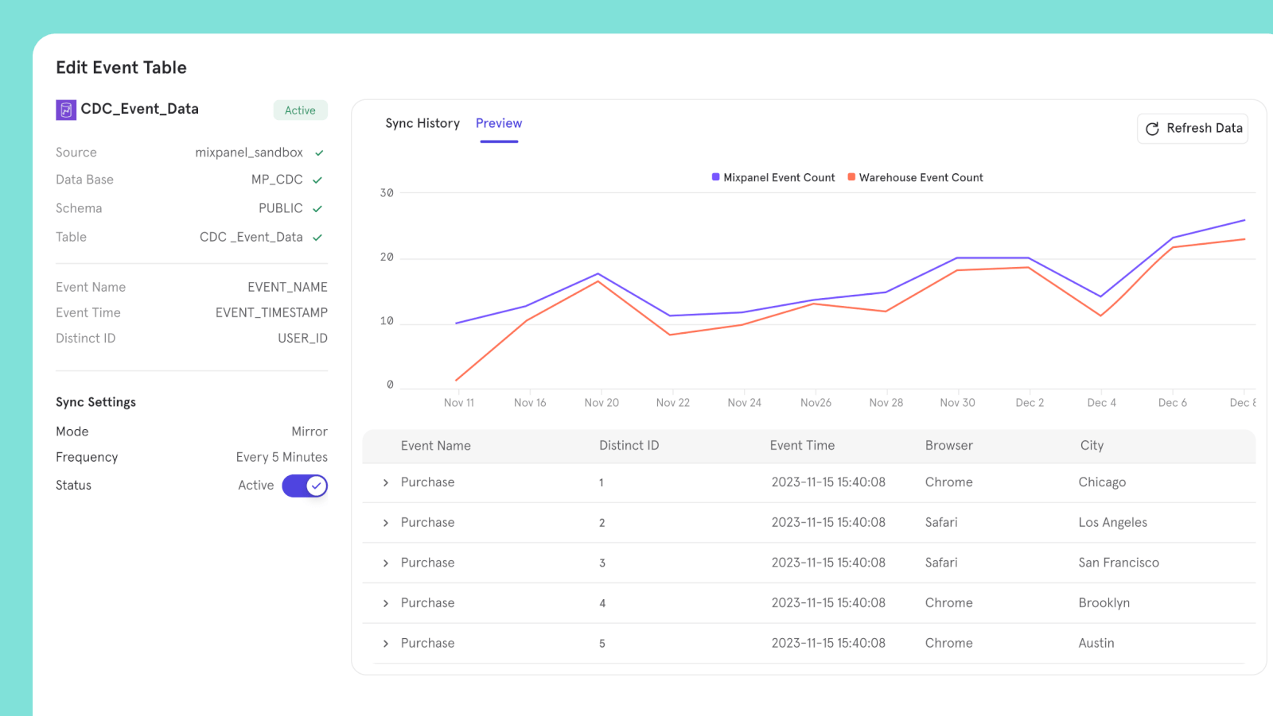The width and height of the screenshot is (1273, 716).
Task: Click the refresh arrow icon
Action: [x=1152, y=129]
